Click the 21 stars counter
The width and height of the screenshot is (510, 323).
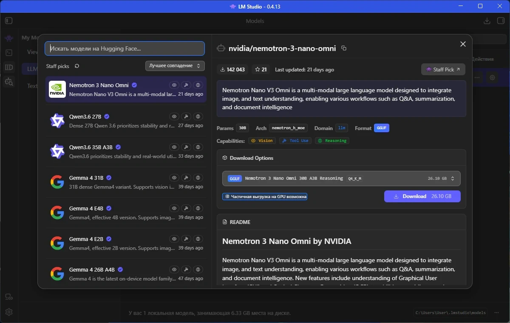point(261,69)
